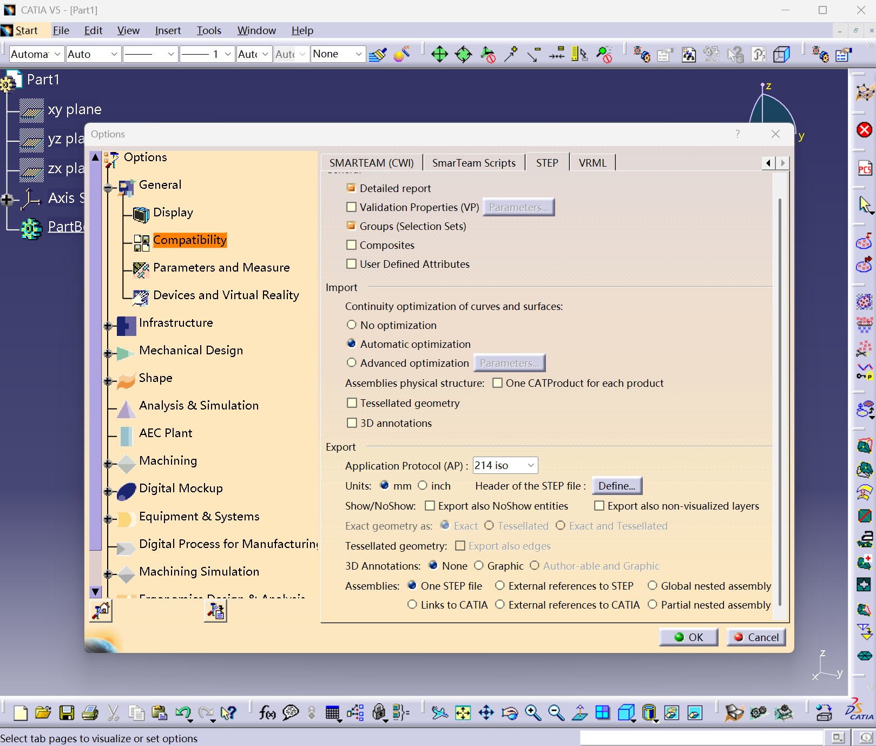The image size is (876, 746).
Task: Enable the Composites checkbox
Action: pos(351,245)
